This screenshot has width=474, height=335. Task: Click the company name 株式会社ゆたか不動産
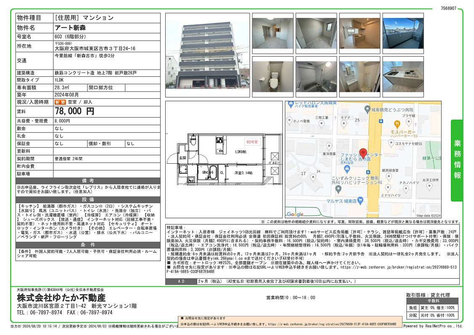pyautogui.click(x=61, y=298)
